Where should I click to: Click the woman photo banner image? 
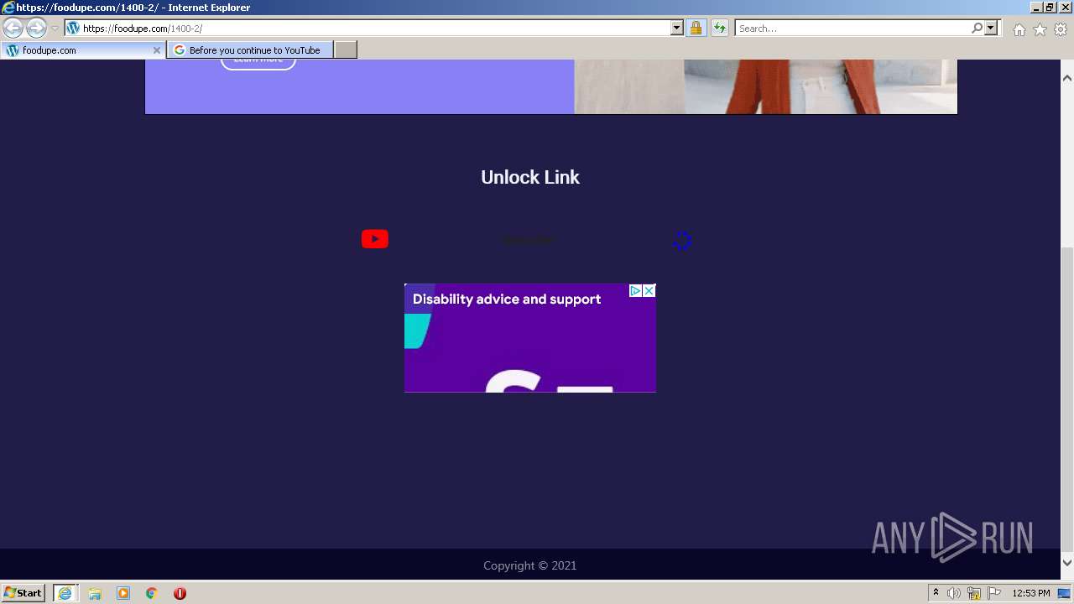(x=765, y=86)
